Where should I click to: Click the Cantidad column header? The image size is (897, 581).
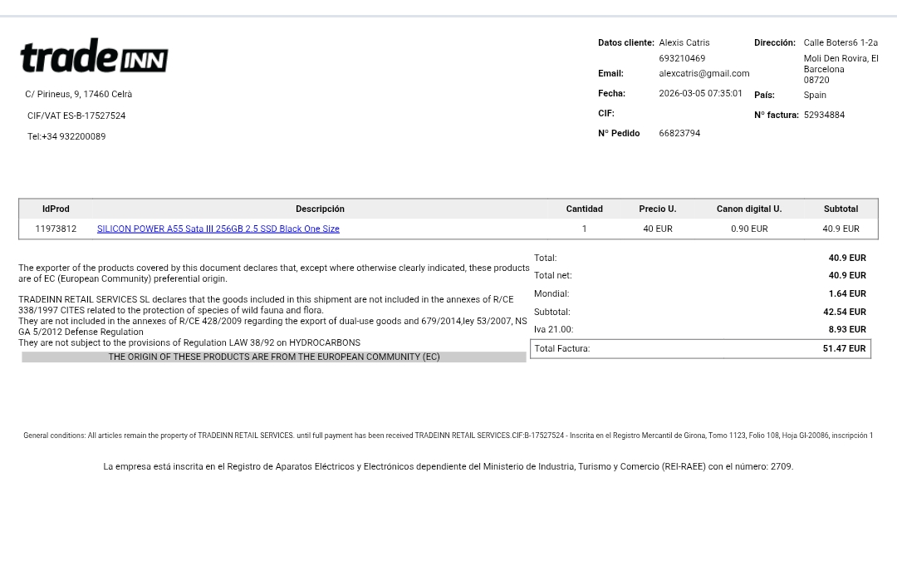click(584, 209)
